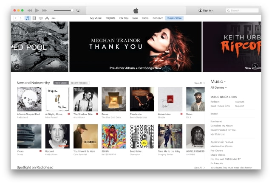Image resolution: width=272 pixels, height=185 pixels.
Task: Open the Keith Urban Ripcord banner
Action: (232, 47)
